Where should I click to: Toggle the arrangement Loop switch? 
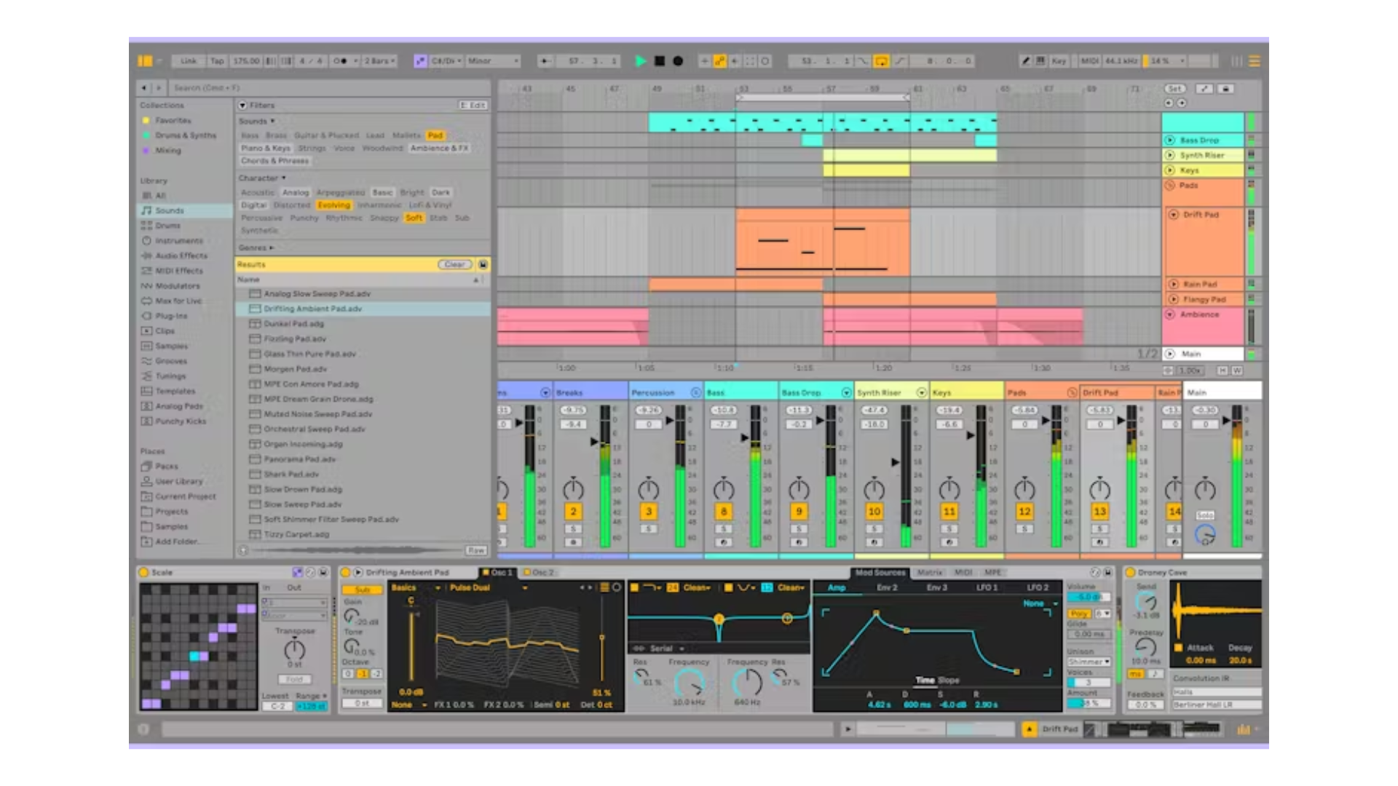(881, 61)
